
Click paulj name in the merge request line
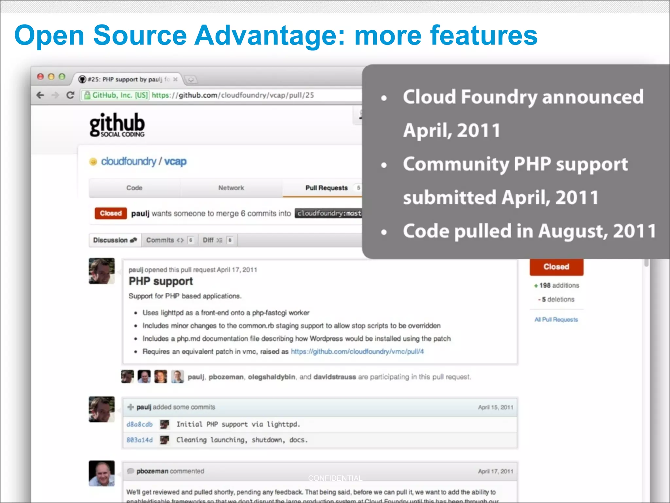pos(140,214)
